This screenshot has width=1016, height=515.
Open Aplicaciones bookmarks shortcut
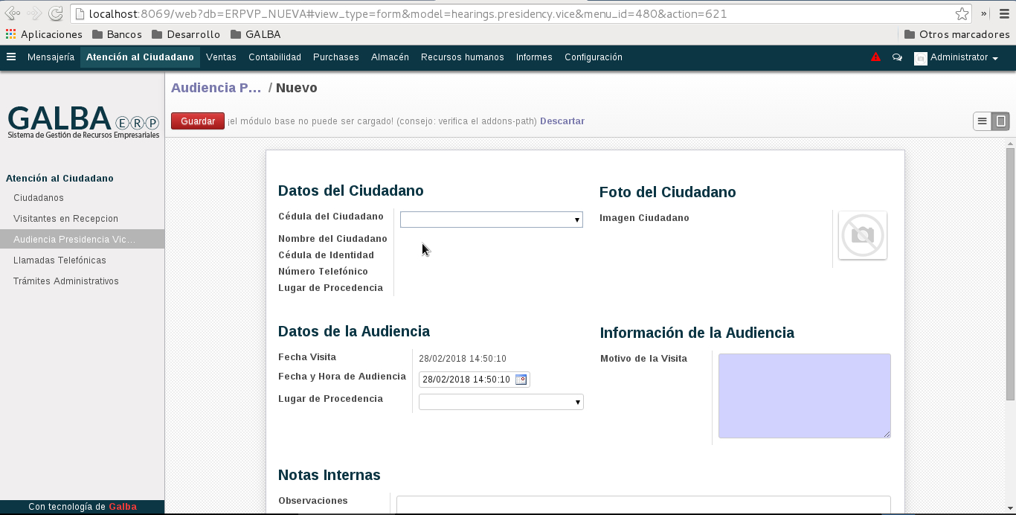coord(44,34)
